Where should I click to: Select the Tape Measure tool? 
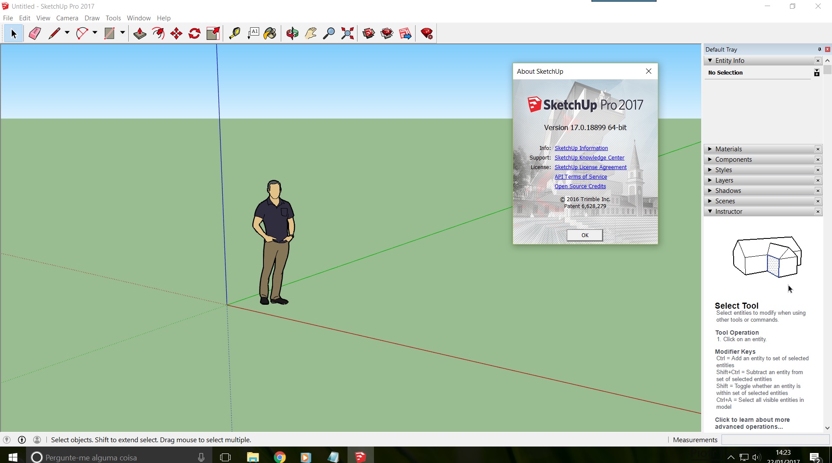pos(234,33)
